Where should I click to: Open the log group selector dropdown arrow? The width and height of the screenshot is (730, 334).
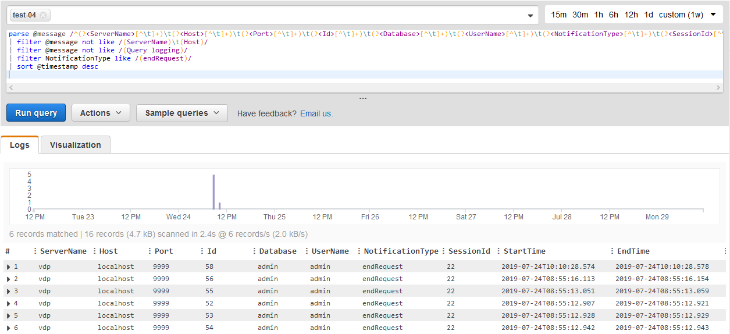tap(530, 16)
